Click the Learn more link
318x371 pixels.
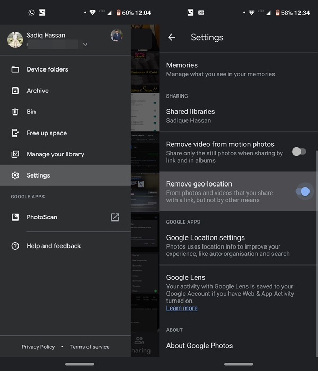point(182,308)
